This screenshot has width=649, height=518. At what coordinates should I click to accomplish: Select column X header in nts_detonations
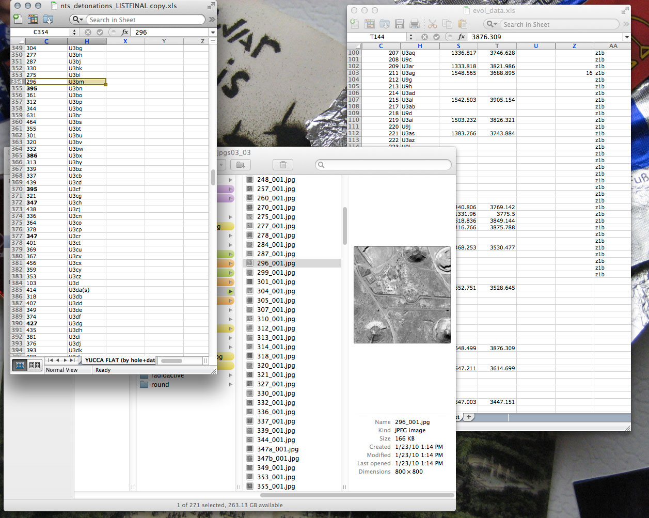coord(125,41)
